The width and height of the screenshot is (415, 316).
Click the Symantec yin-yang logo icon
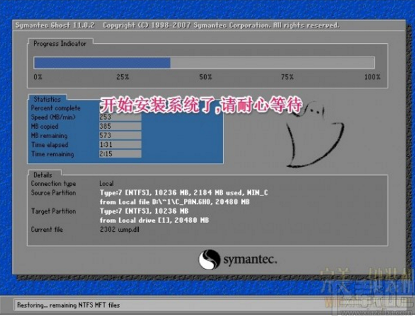pos(209,259)
